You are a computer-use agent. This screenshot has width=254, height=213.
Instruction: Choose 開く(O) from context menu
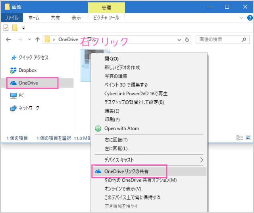tap(149, 59)
